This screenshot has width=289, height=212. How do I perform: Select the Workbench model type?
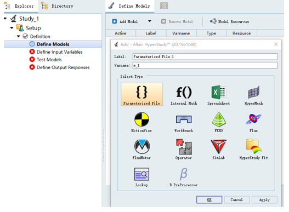[x=184, y=123]
